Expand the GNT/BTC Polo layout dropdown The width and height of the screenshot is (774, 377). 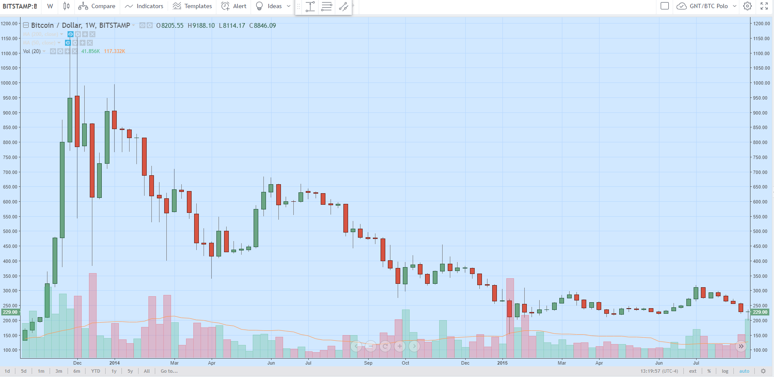[735, 6]
